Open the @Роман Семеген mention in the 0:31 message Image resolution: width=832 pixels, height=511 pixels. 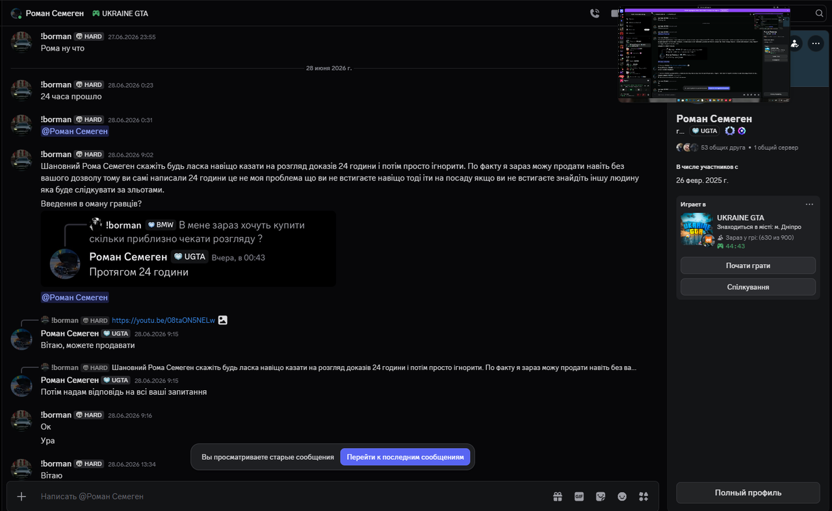[x=75, y=131]
